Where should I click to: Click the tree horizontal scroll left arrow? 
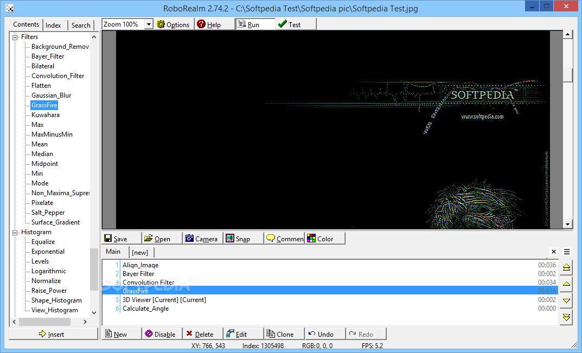tap(15, 322)
